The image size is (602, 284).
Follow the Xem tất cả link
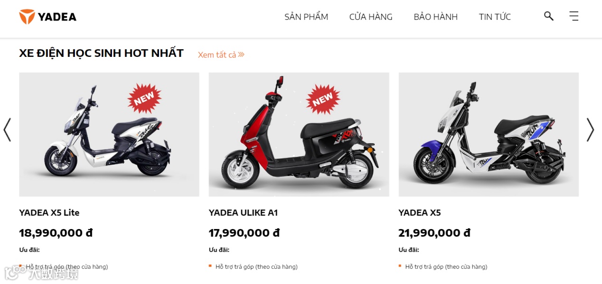[x=217, y=55]
